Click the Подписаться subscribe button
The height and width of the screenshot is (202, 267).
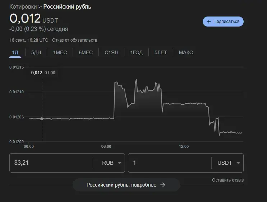coord(223,22)
